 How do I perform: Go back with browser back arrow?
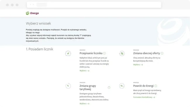30,5
